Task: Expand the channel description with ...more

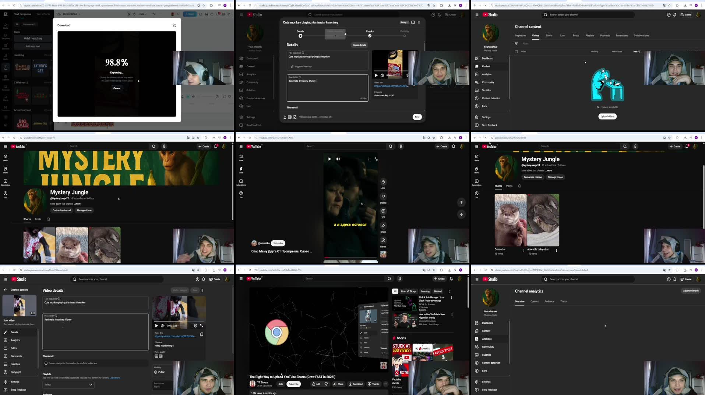Action: [x=77, y=204]
